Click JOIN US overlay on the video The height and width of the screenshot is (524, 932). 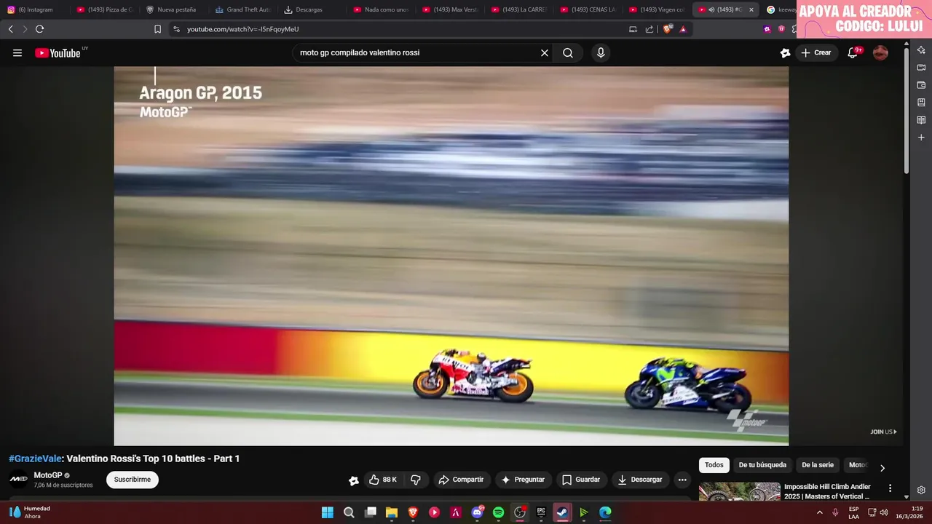point(883,432)
